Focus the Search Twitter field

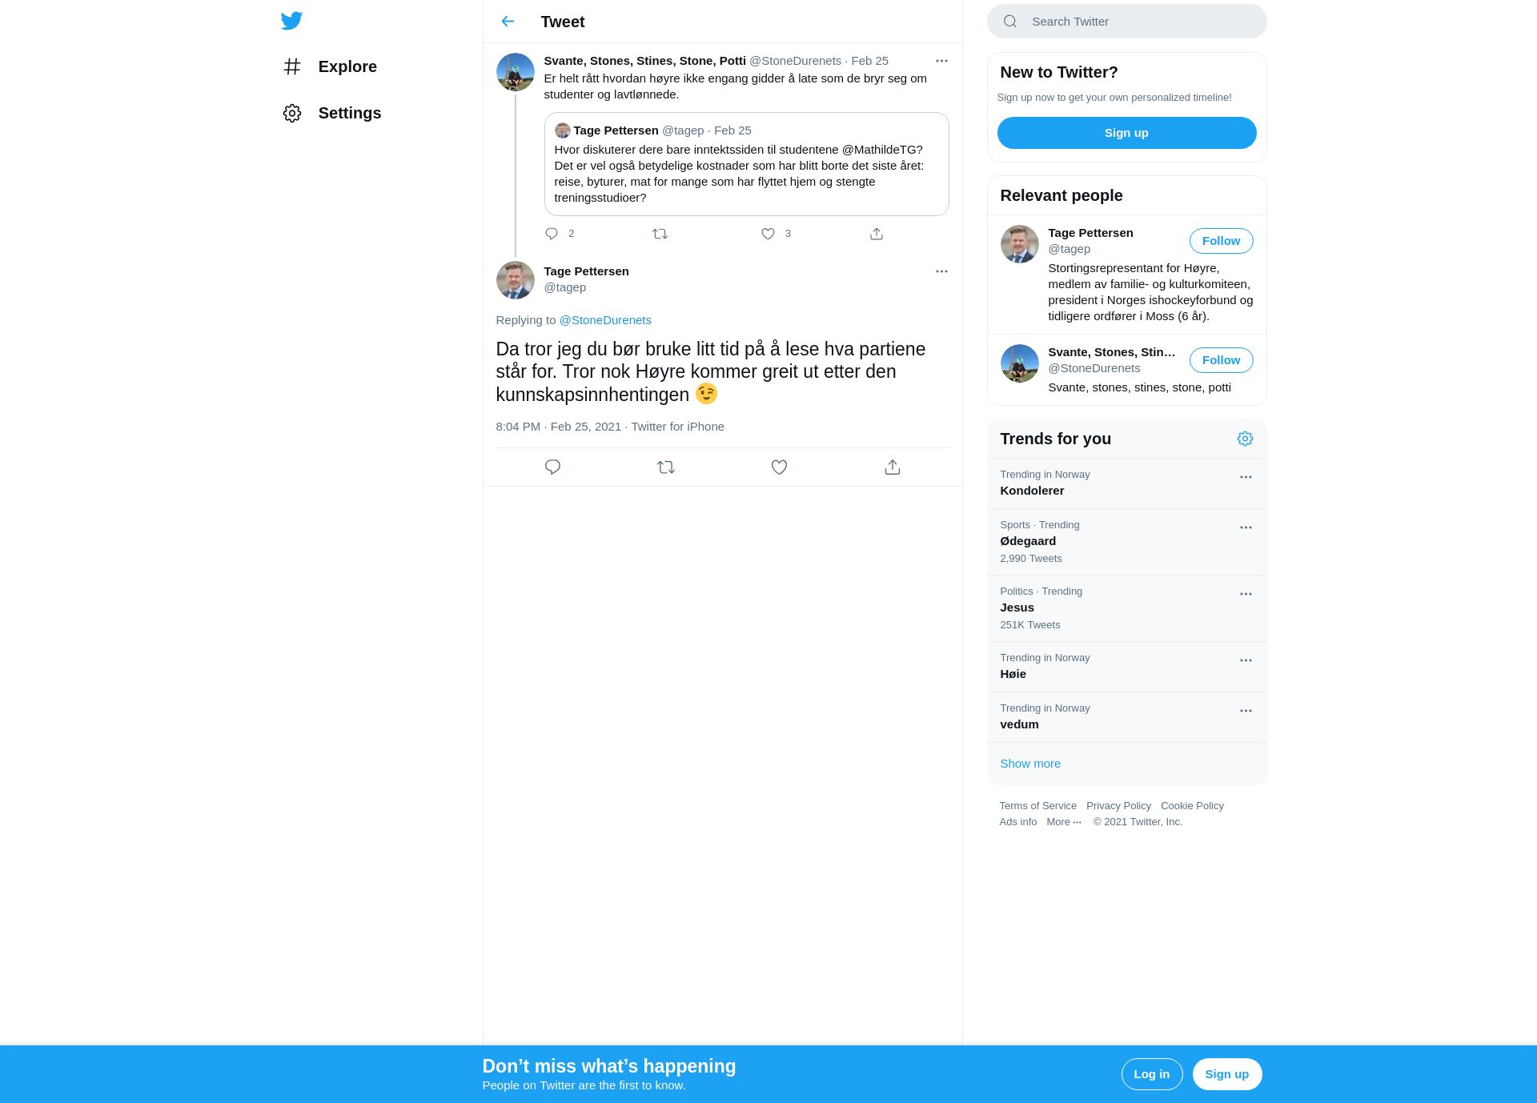1126,22
